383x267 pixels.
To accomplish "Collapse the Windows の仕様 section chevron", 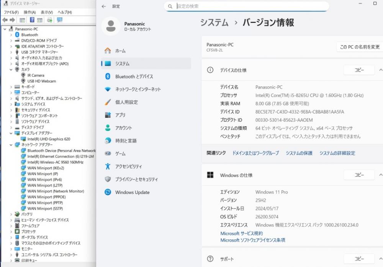I will pyautogui.click(x=380, y=175).
